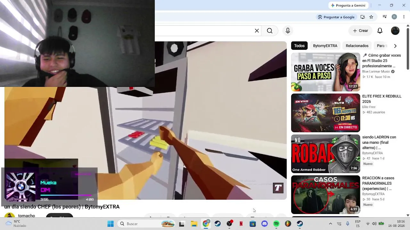Click the 17 K hace 10 m video stats

click(x=376, y=77)
